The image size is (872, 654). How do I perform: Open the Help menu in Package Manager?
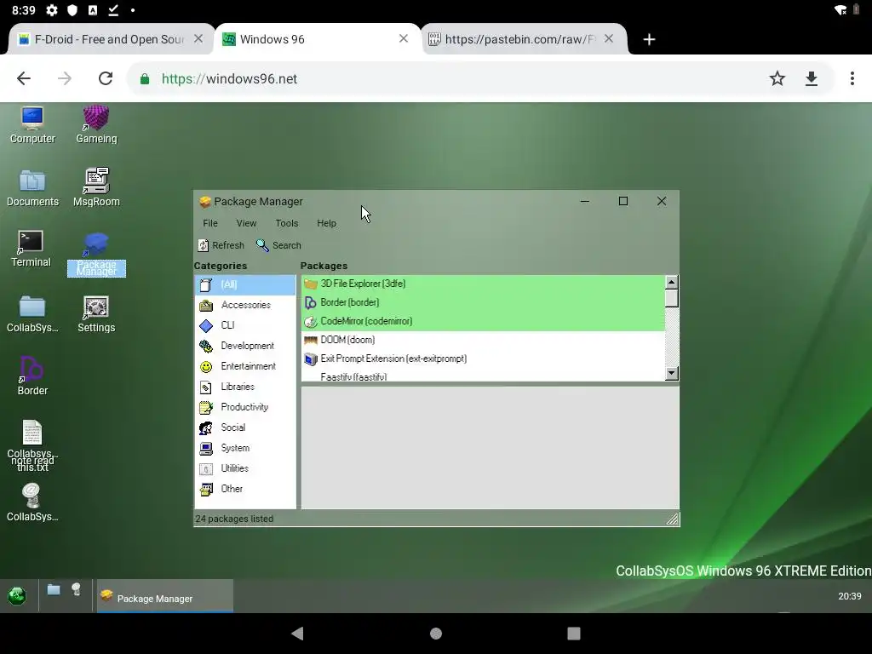click(326, 223)
